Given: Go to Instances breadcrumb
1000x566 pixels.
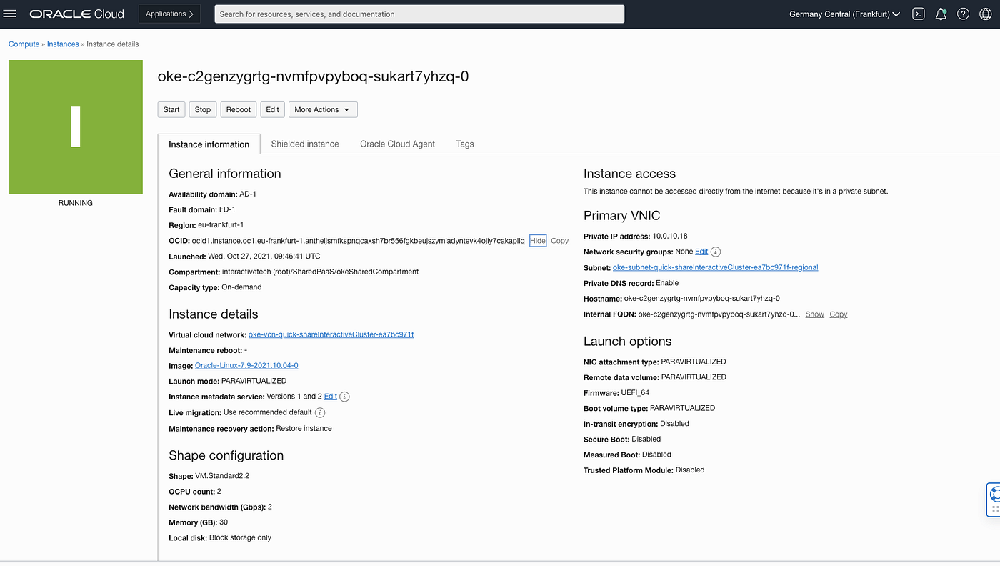Looking at the screenshot, I should tap(63, 44).
